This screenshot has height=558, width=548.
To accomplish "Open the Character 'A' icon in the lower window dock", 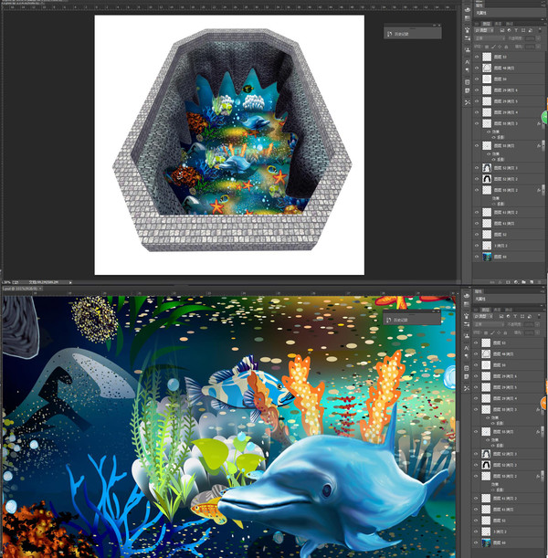I will pyautogui.click(x=467, y=347).
